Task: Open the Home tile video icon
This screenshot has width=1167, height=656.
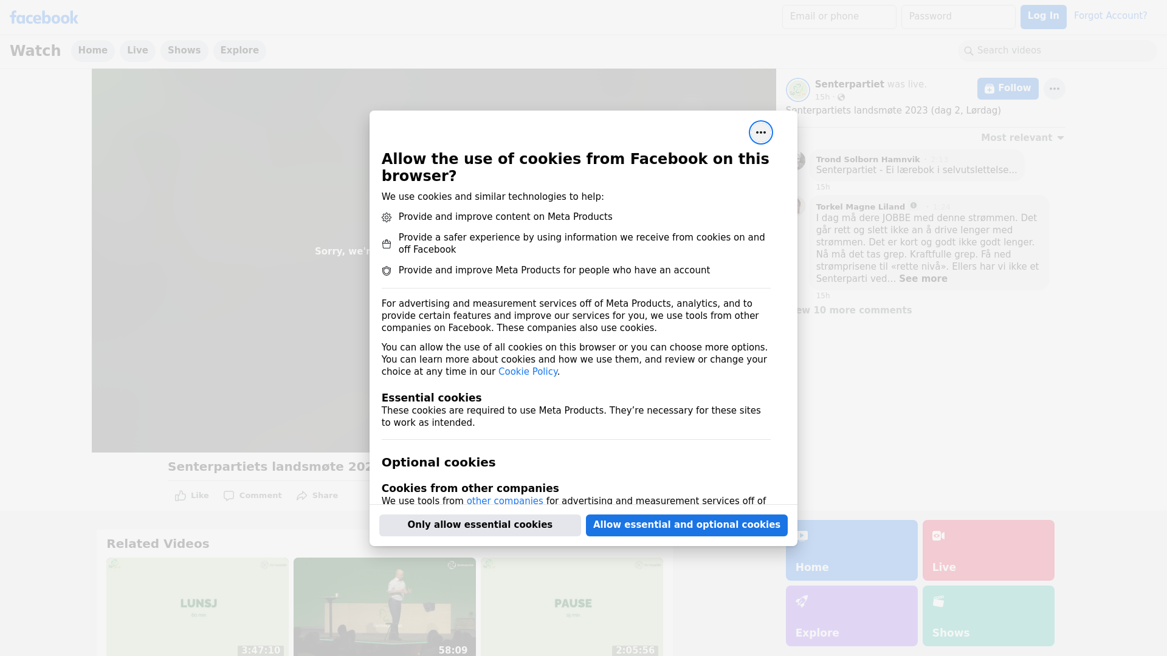Action: pos(802,536)
